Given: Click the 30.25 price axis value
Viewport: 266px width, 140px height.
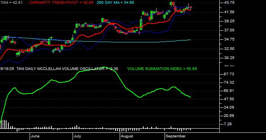Looking at the screenshot, I should point(230,58).
